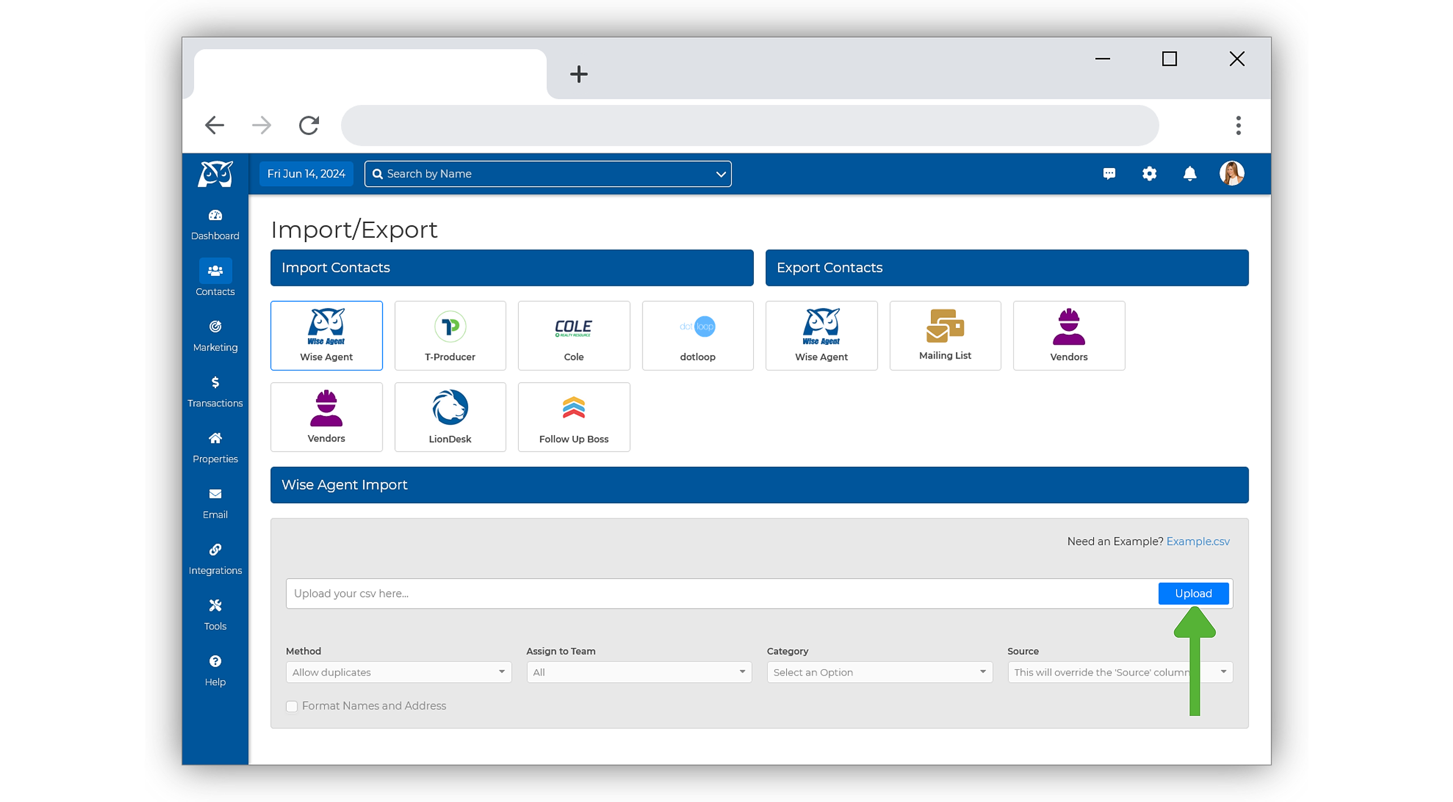Choose the Wise Agent import option
Viewport: 1453px width, 802px height.
[326, 335]
